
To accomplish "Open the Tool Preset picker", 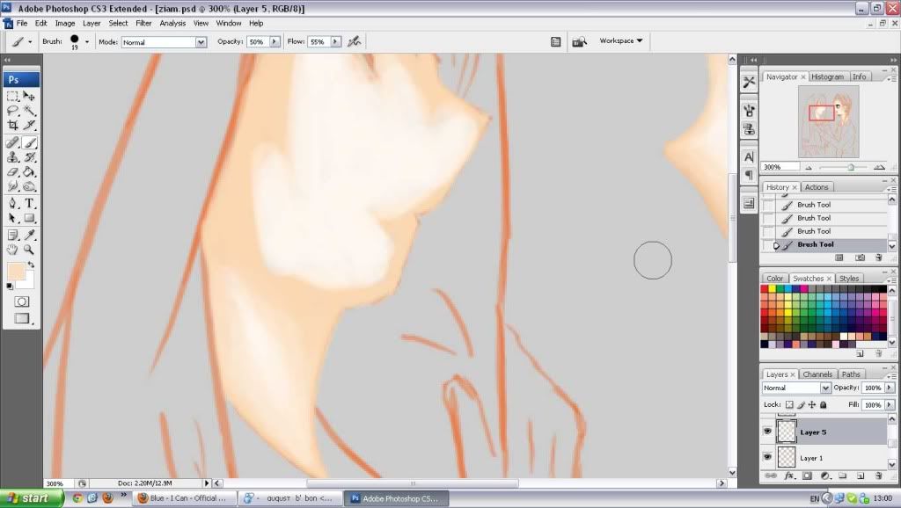I will pyautogui.click(x=21, y=42).
